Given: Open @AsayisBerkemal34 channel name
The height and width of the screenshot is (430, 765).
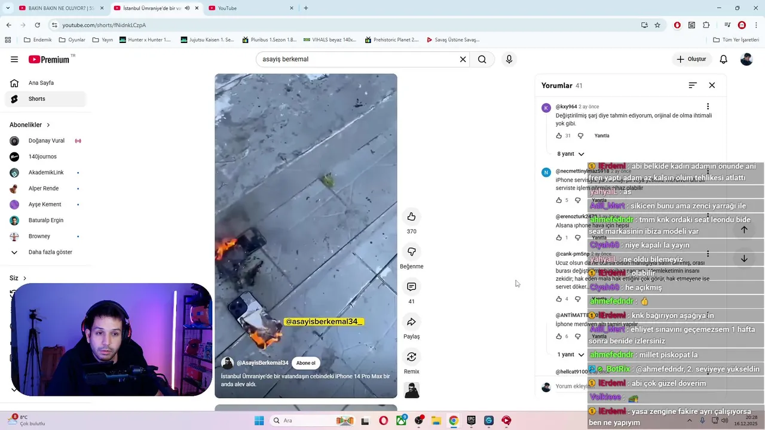Looking at the screenshot, I should point(262,363).
